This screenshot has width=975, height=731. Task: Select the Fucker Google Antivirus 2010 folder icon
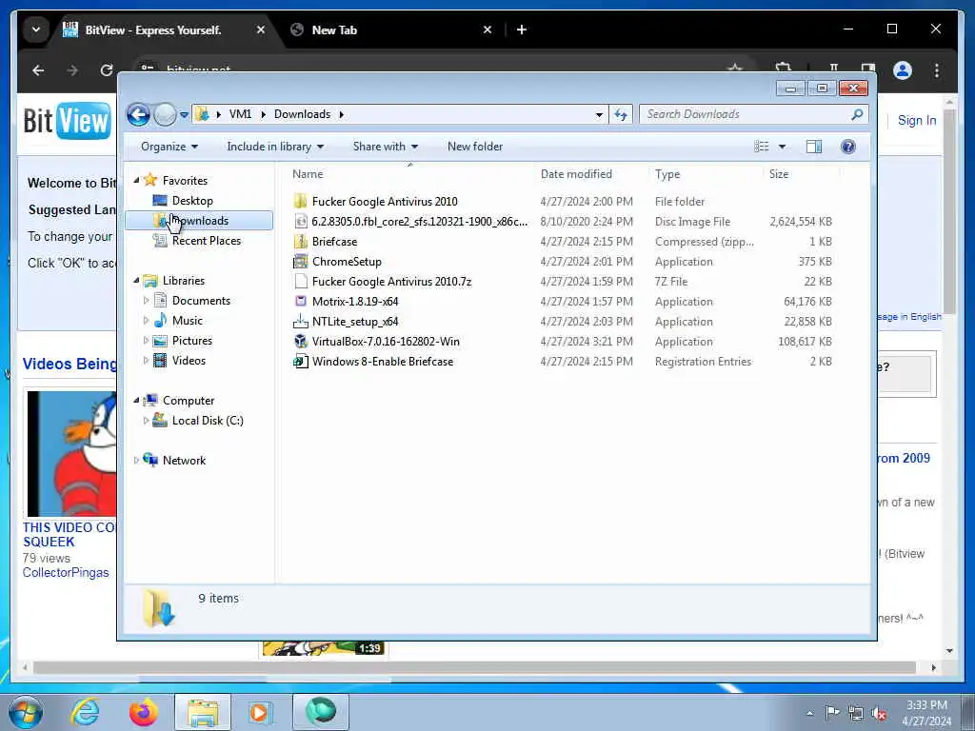point(300,202)
